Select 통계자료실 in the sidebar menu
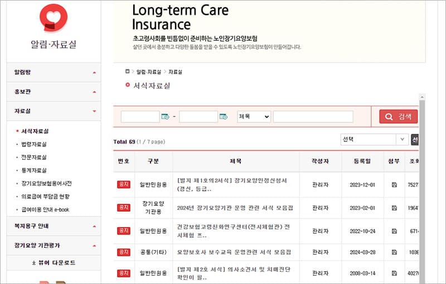Image resolution: width=446 pixels, height=284 pixels. tap(34, 170)
